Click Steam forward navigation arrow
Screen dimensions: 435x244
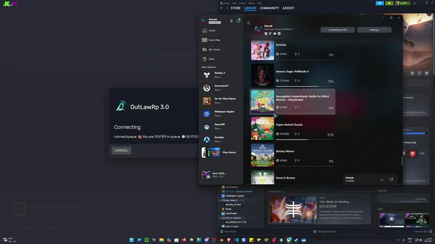click(x=227, y=8)
